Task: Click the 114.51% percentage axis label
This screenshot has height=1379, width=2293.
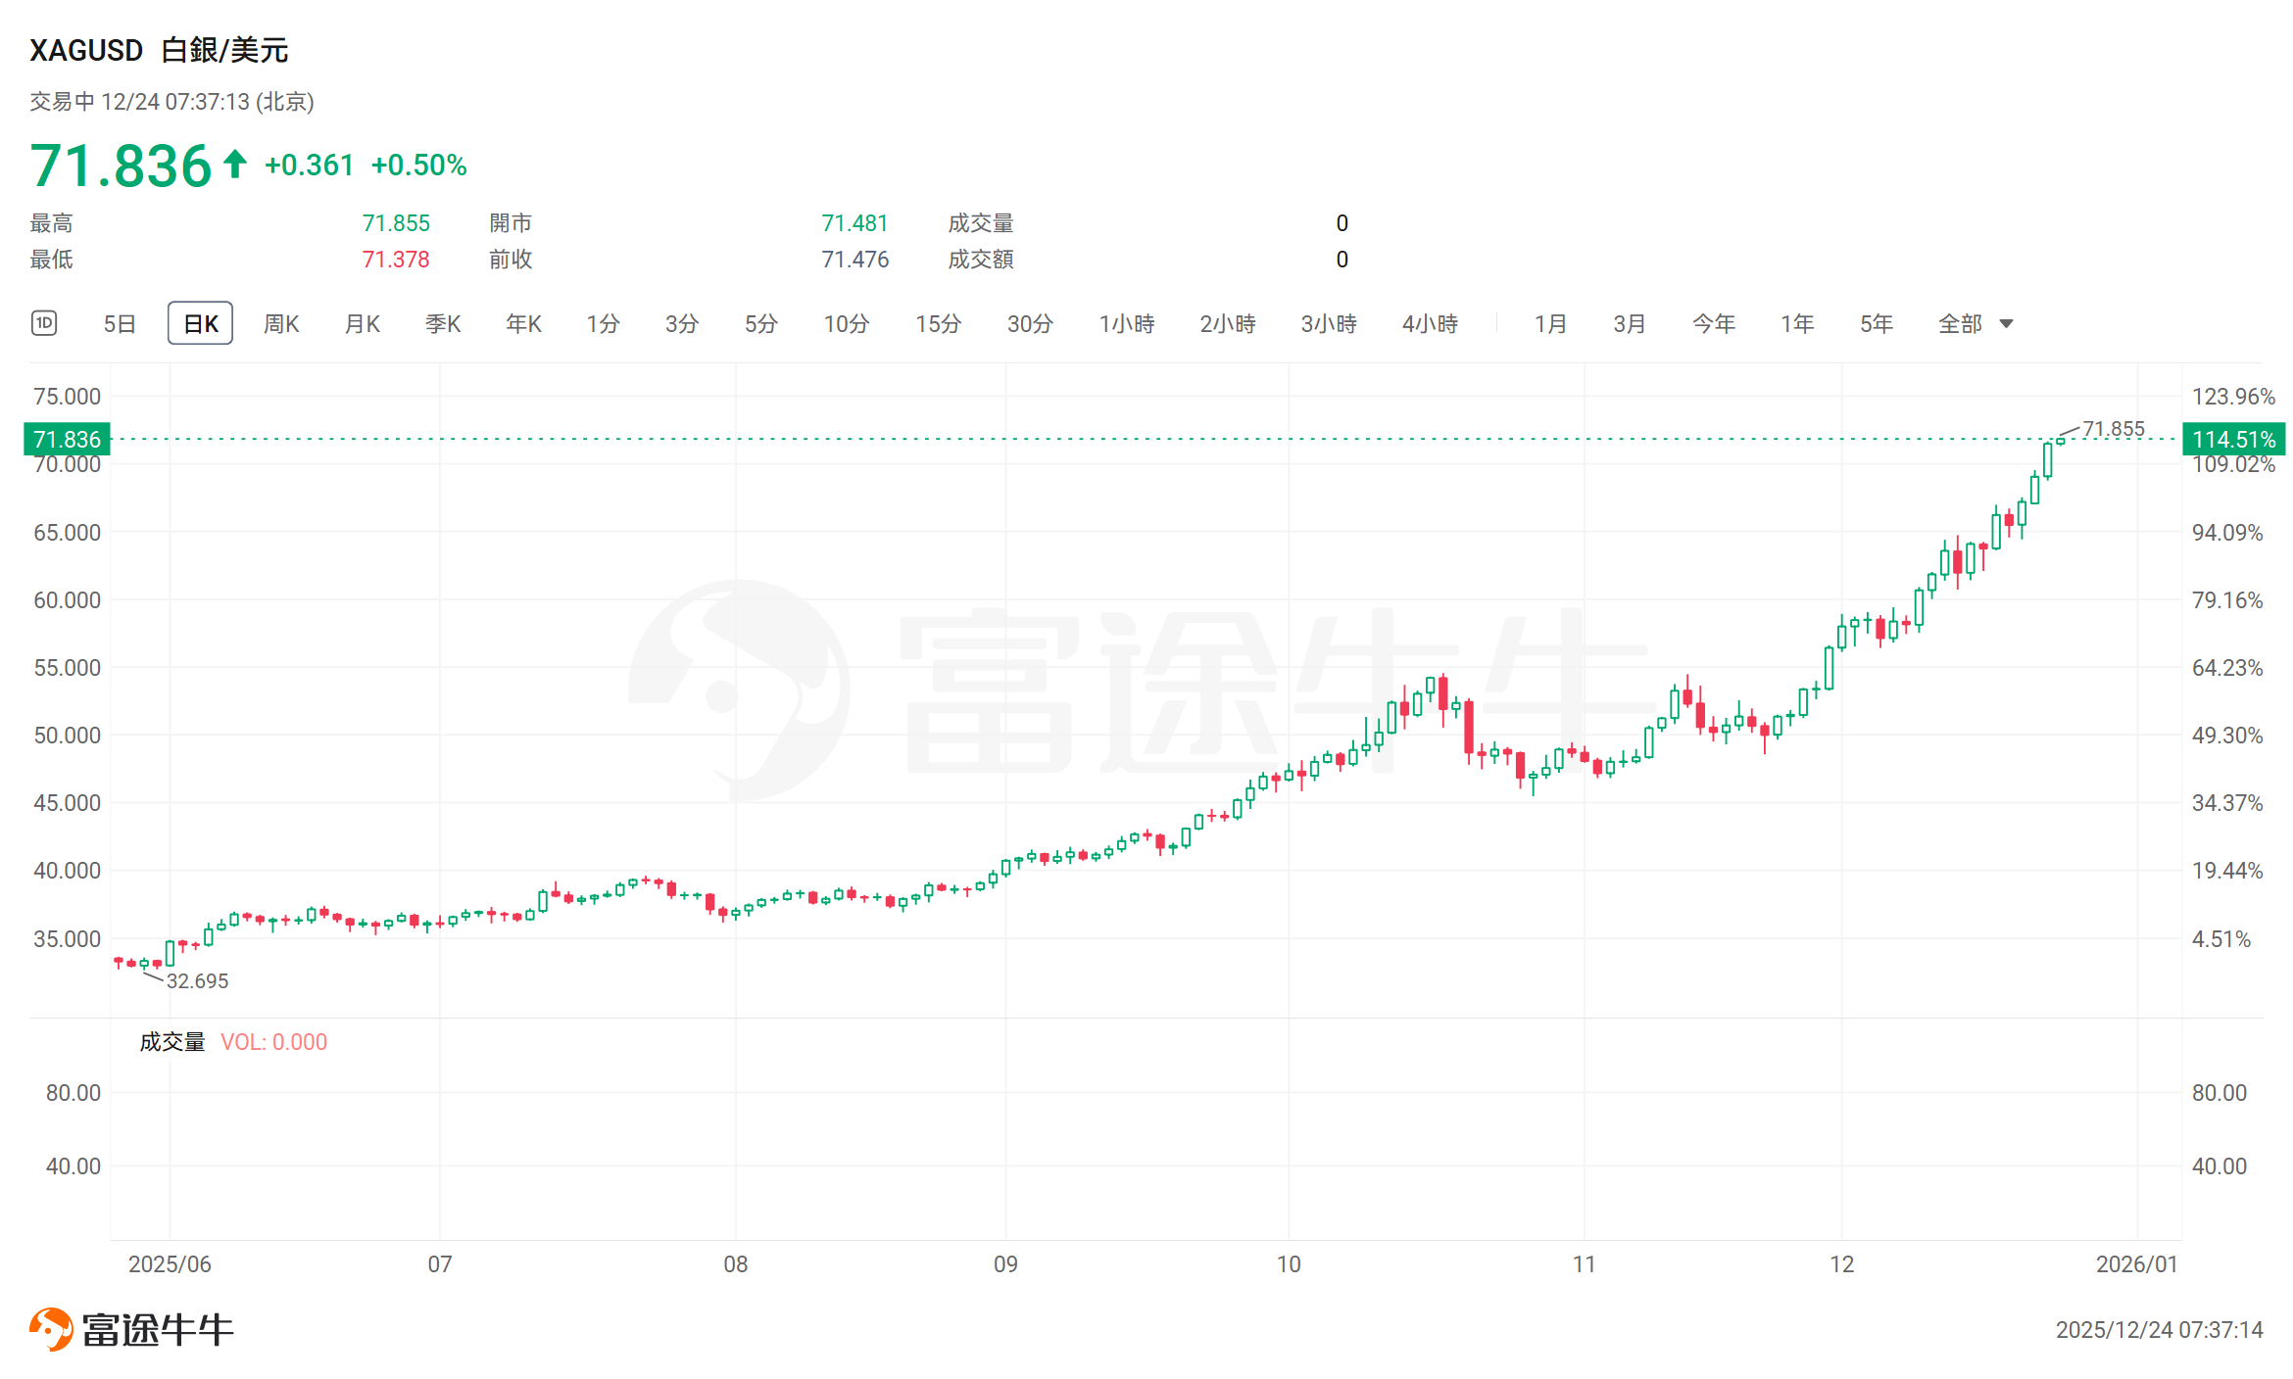Action: (x=2233, y=439)
